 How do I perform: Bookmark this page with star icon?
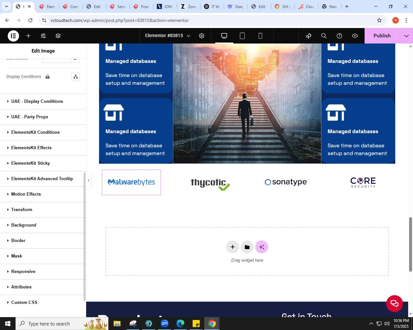(379, 20)
